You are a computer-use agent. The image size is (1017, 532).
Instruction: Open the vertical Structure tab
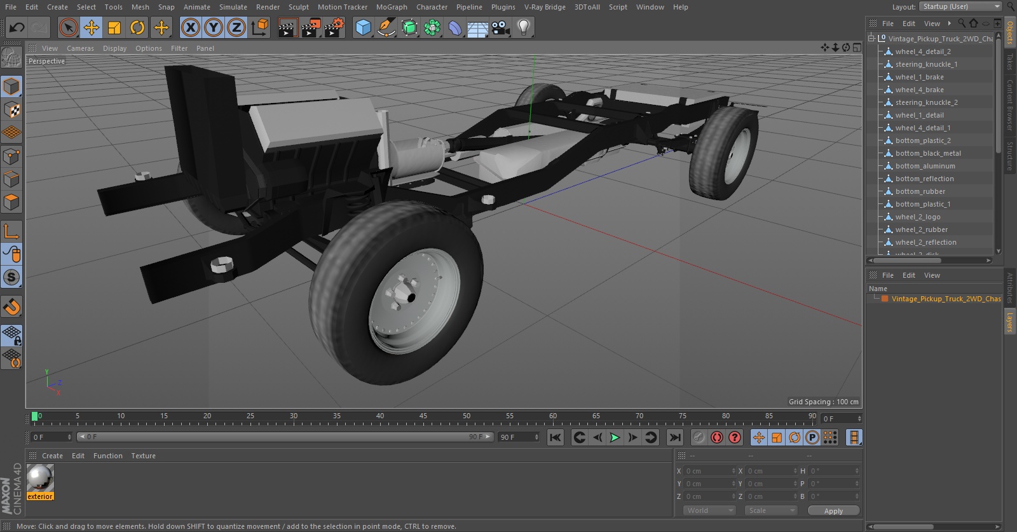tap(1009, 156)
